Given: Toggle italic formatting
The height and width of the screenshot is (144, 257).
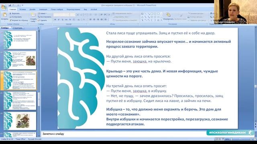Looking at the screenshot, I should [59, 20].
